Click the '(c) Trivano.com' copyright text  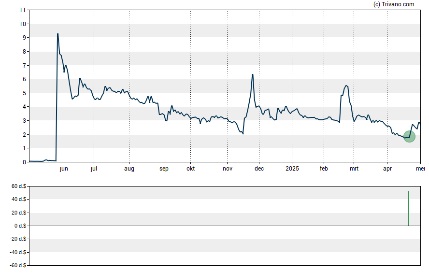point(394,4)
